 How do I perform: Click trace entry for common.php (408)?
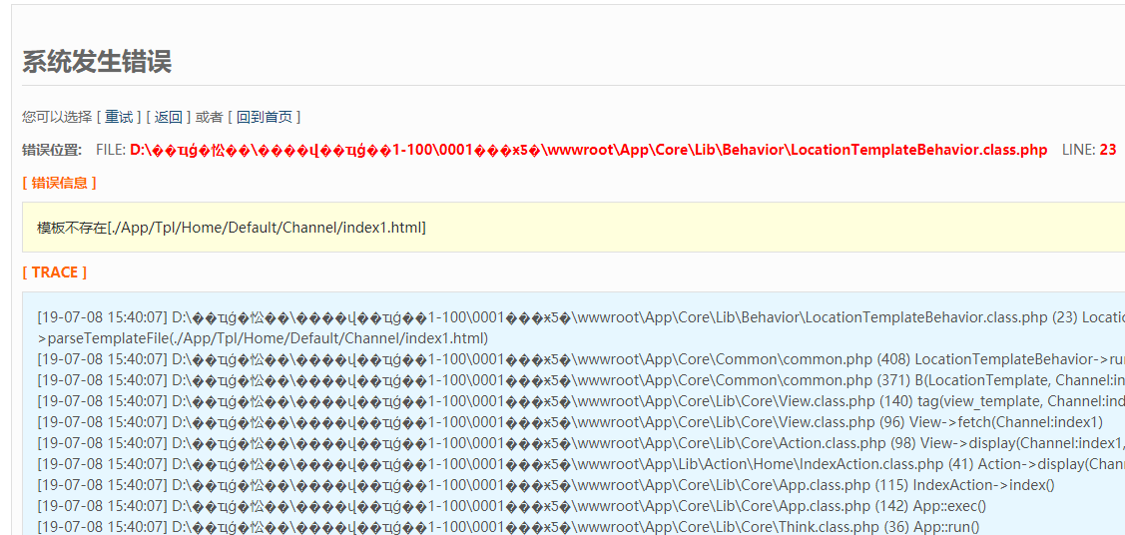pyautogui.click(x=579, y=359)
